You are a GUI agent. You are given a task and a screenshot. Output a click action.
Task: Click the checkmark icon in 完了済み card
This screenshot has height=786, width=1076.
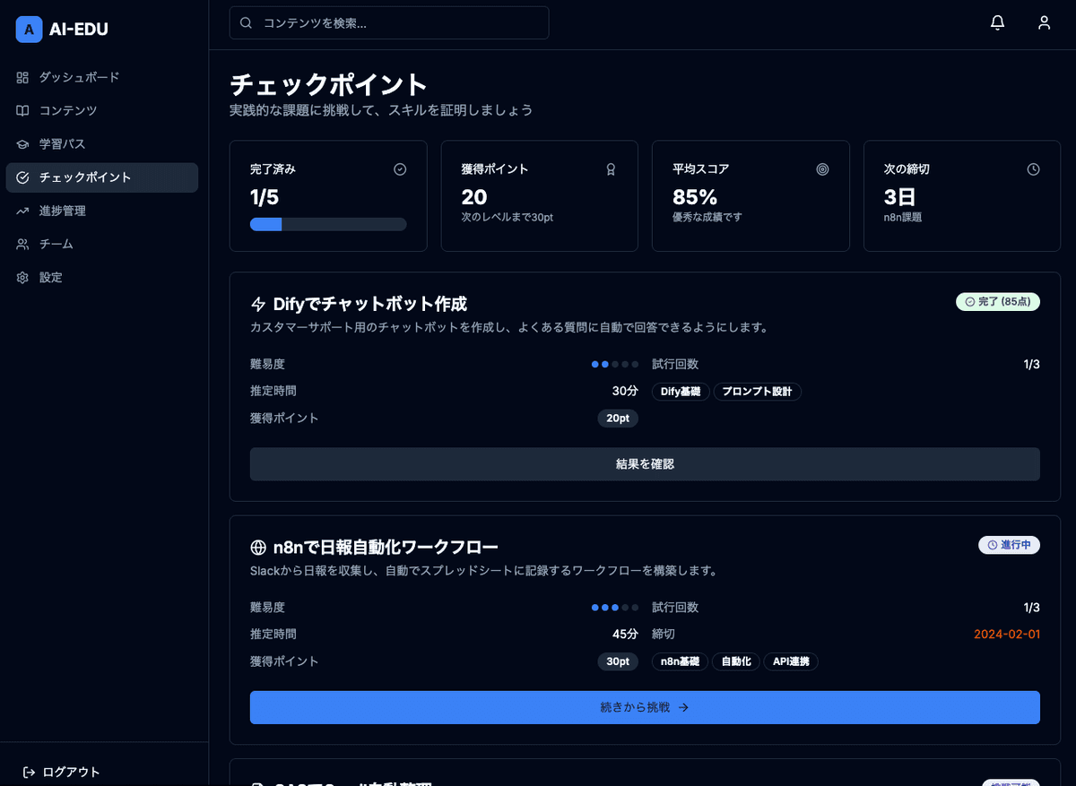pyautogui.click(x=400, y=168)
